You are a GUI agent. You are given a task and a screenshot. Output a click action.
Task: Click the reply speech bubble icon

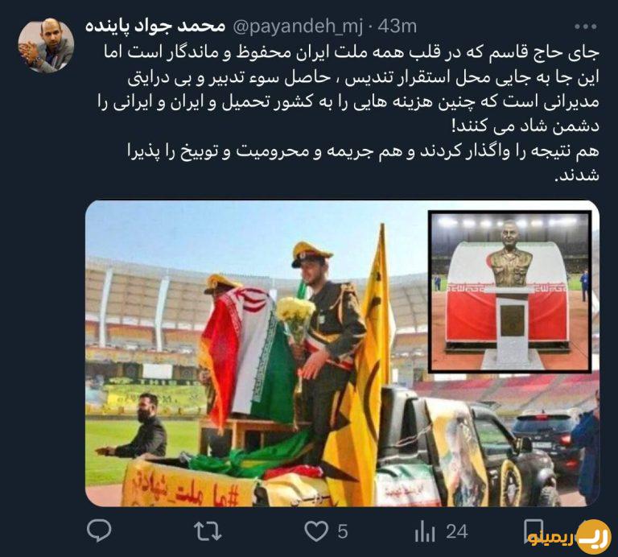point(99,530)
